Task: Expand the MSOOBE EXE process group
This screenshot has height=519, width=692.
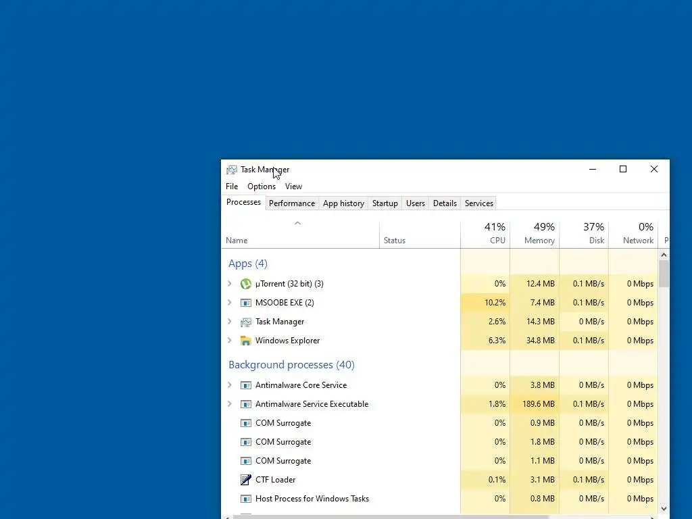Action: point(230,303)
